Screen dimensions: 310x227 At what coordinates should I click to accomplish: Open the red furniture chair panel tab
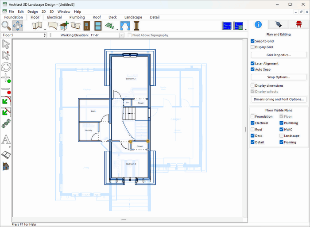(x=299, y=24)
